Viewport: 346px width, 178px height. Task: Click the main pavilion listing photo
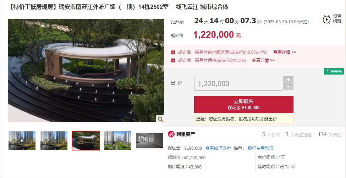[x=86, y=70]
